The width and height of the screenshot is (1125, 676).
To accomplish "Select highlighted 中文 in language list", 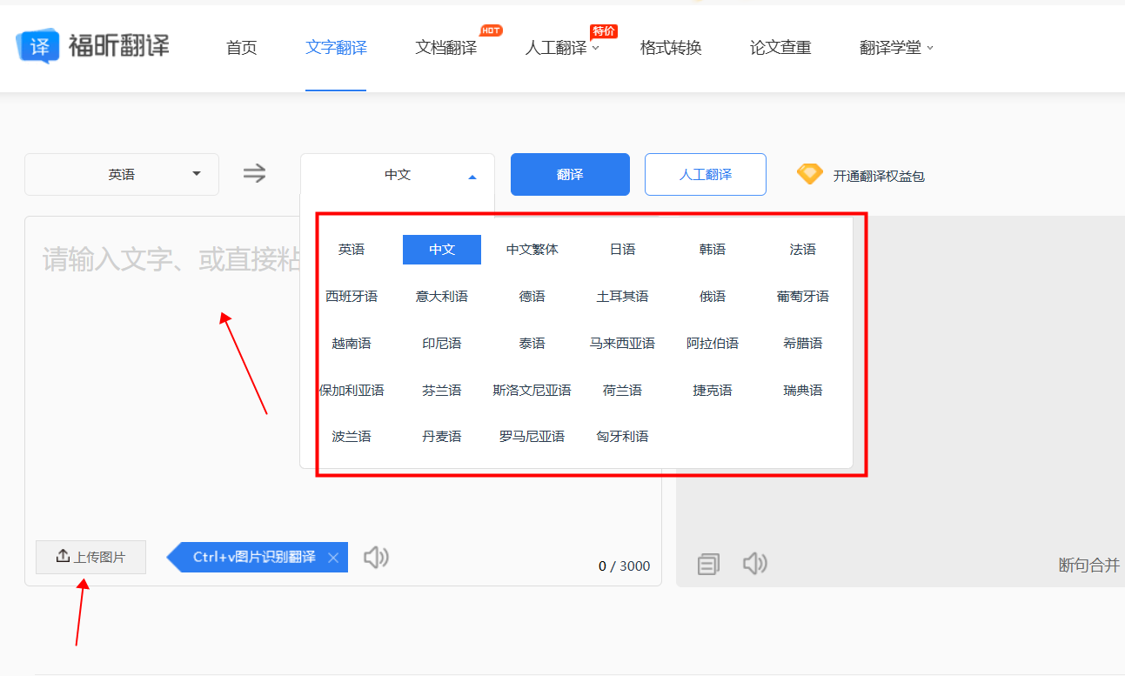I will (442, 250).
